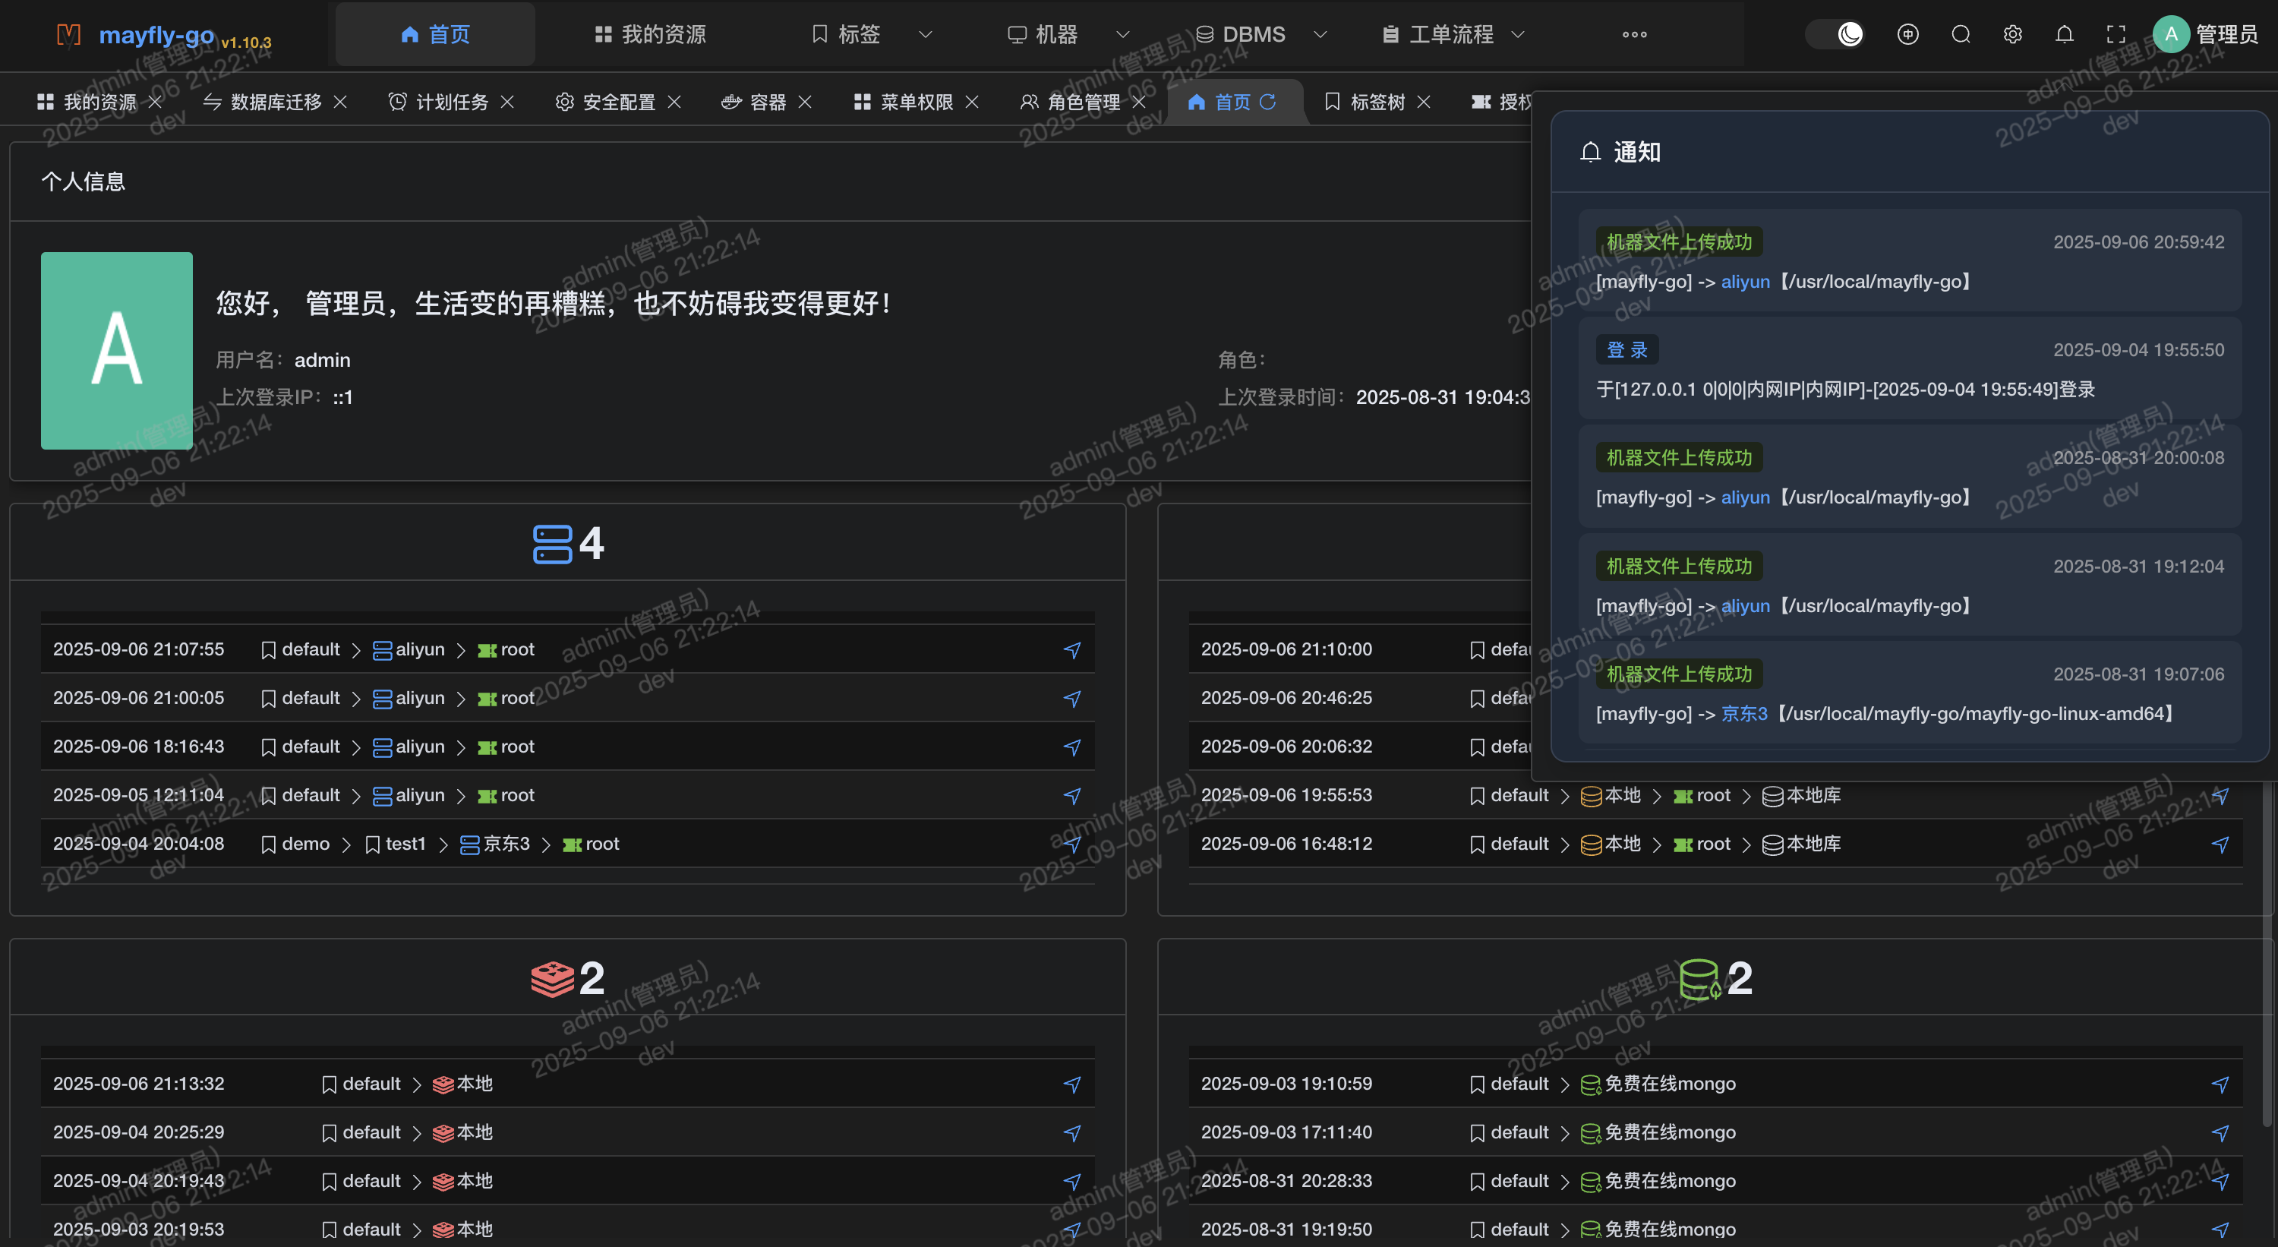
Task: Click the refresh icon on the 首页 tab
Action: 1267,102
